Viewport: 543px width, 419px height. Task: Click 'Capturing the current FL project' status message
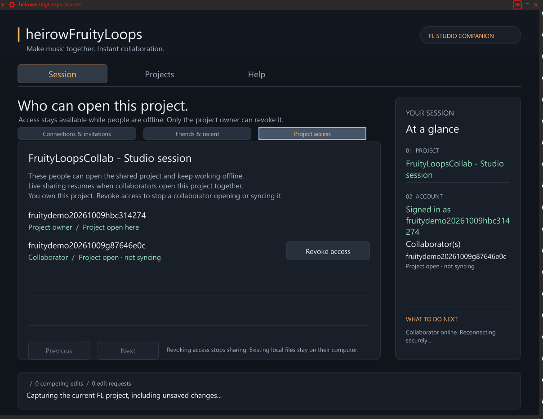(x=124, y=396)
